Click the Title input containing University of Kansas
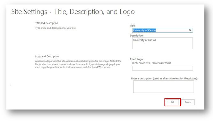213x122 pixels. coord(162,30)
